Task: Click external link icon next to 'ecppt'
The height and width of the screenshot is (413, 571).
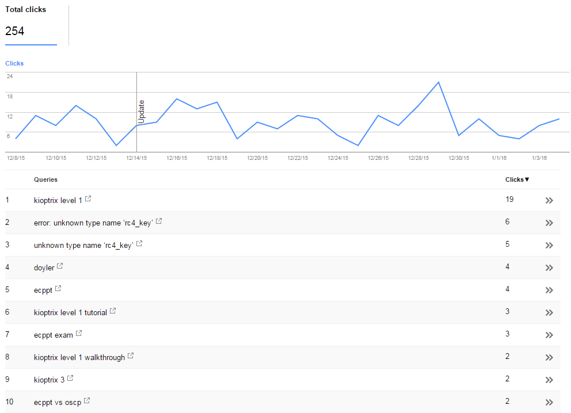Action: [58, 289]
